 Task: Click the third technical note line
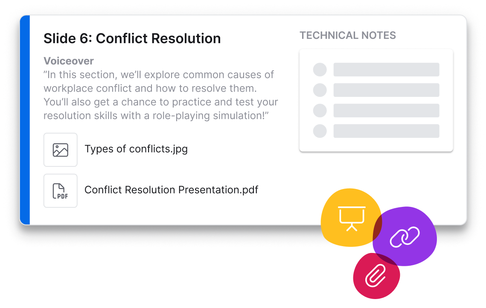tap(386, 110)
